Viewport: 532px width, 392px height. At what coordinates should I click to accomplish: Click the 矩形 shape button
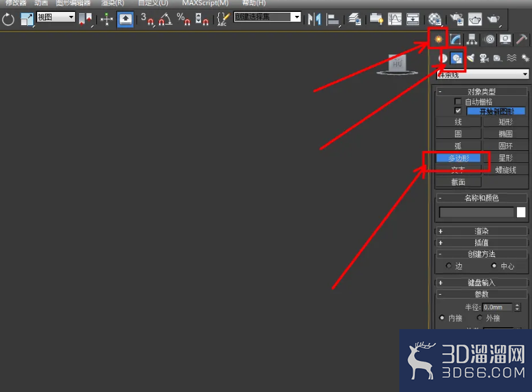[505, 122]
